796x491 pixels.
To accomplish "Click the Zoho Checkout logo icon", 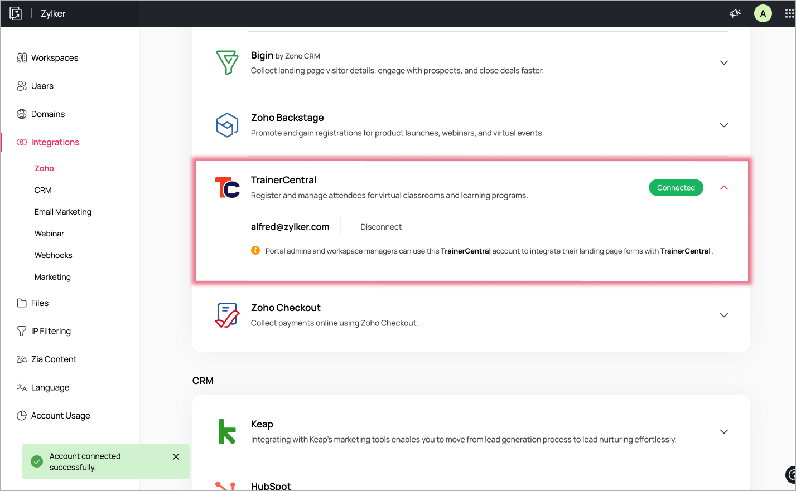I will pyautogui.click(x=227, y=315).
